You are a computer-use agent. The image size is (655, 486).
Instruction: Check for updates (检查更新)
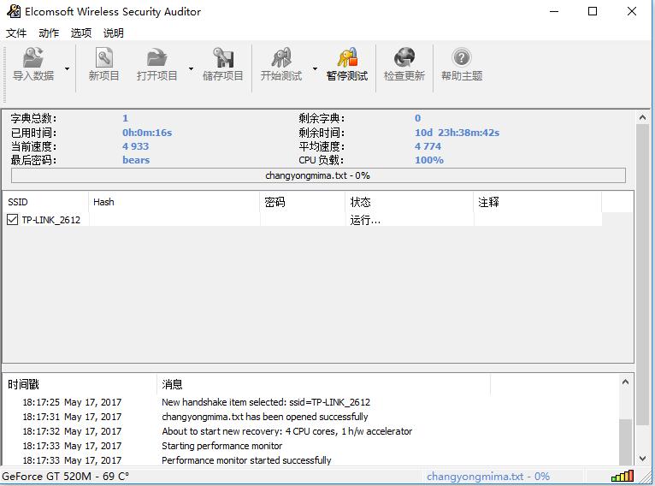[x=404, y=64]
